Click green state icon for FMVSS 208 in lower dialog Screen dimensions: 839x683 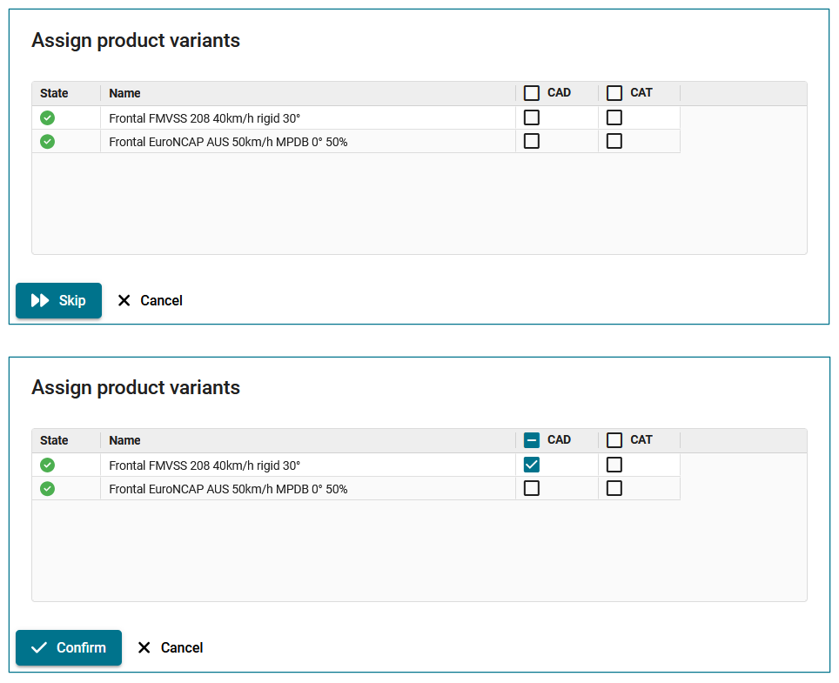[47, 465]
